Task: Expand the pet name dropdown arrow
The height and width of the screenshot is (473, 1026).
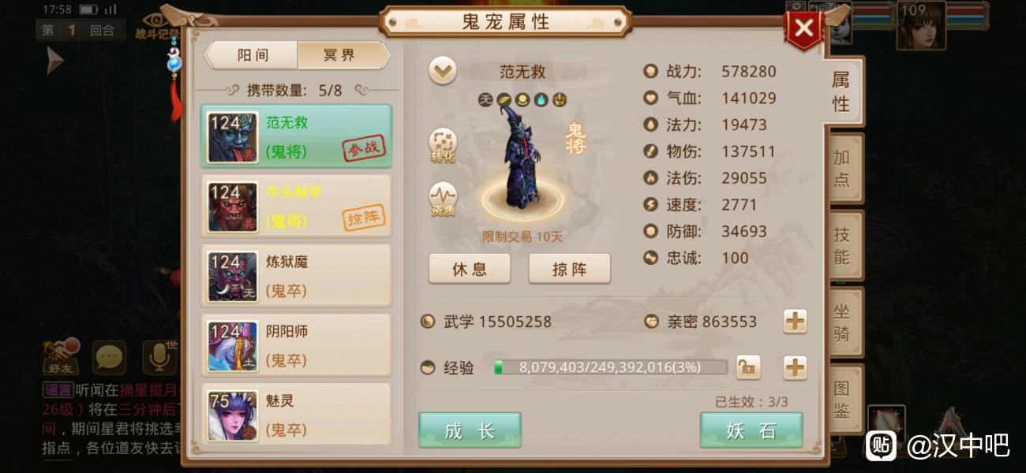Action: 442,71
